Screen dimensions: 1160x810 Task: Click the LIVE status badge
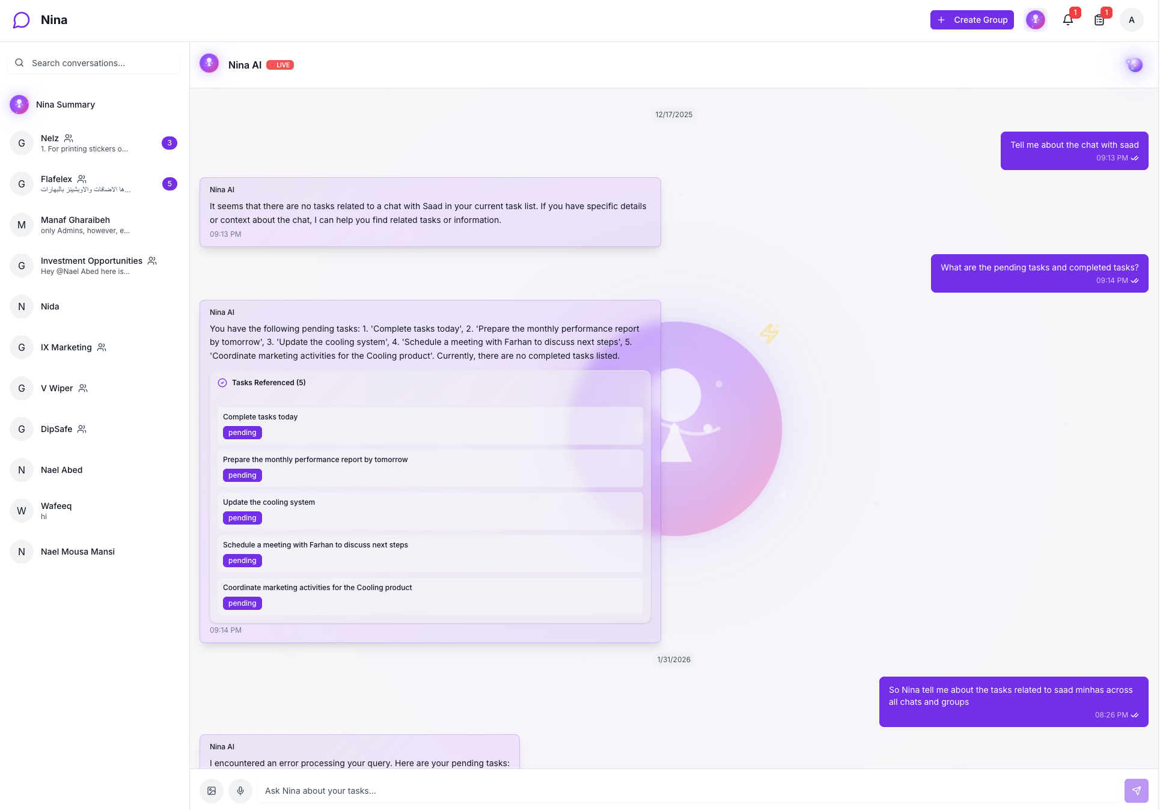tap(280, 65)
